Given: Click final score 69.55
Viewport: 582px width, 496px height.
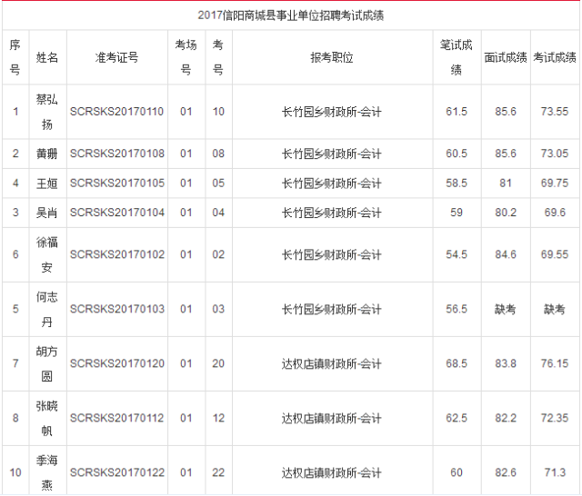Looking at the screenshot, I should (555, 254).
